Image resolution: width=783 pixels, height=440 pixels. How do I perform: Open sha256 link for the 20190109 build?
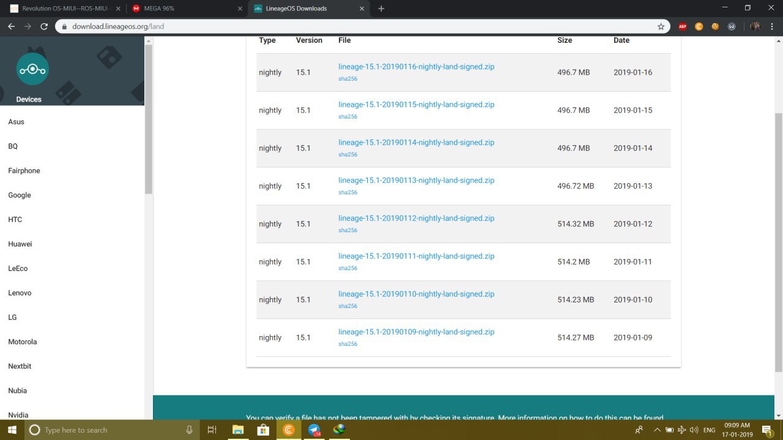(347, 344)
